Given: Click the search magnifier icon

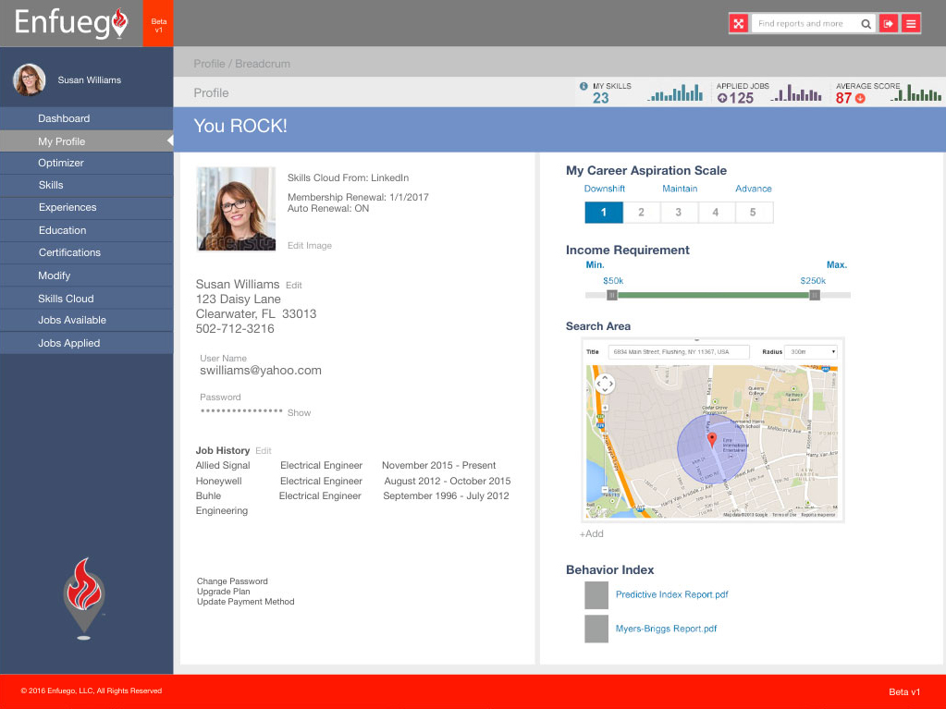Looking at the screenshot, I should coord(866,24).
